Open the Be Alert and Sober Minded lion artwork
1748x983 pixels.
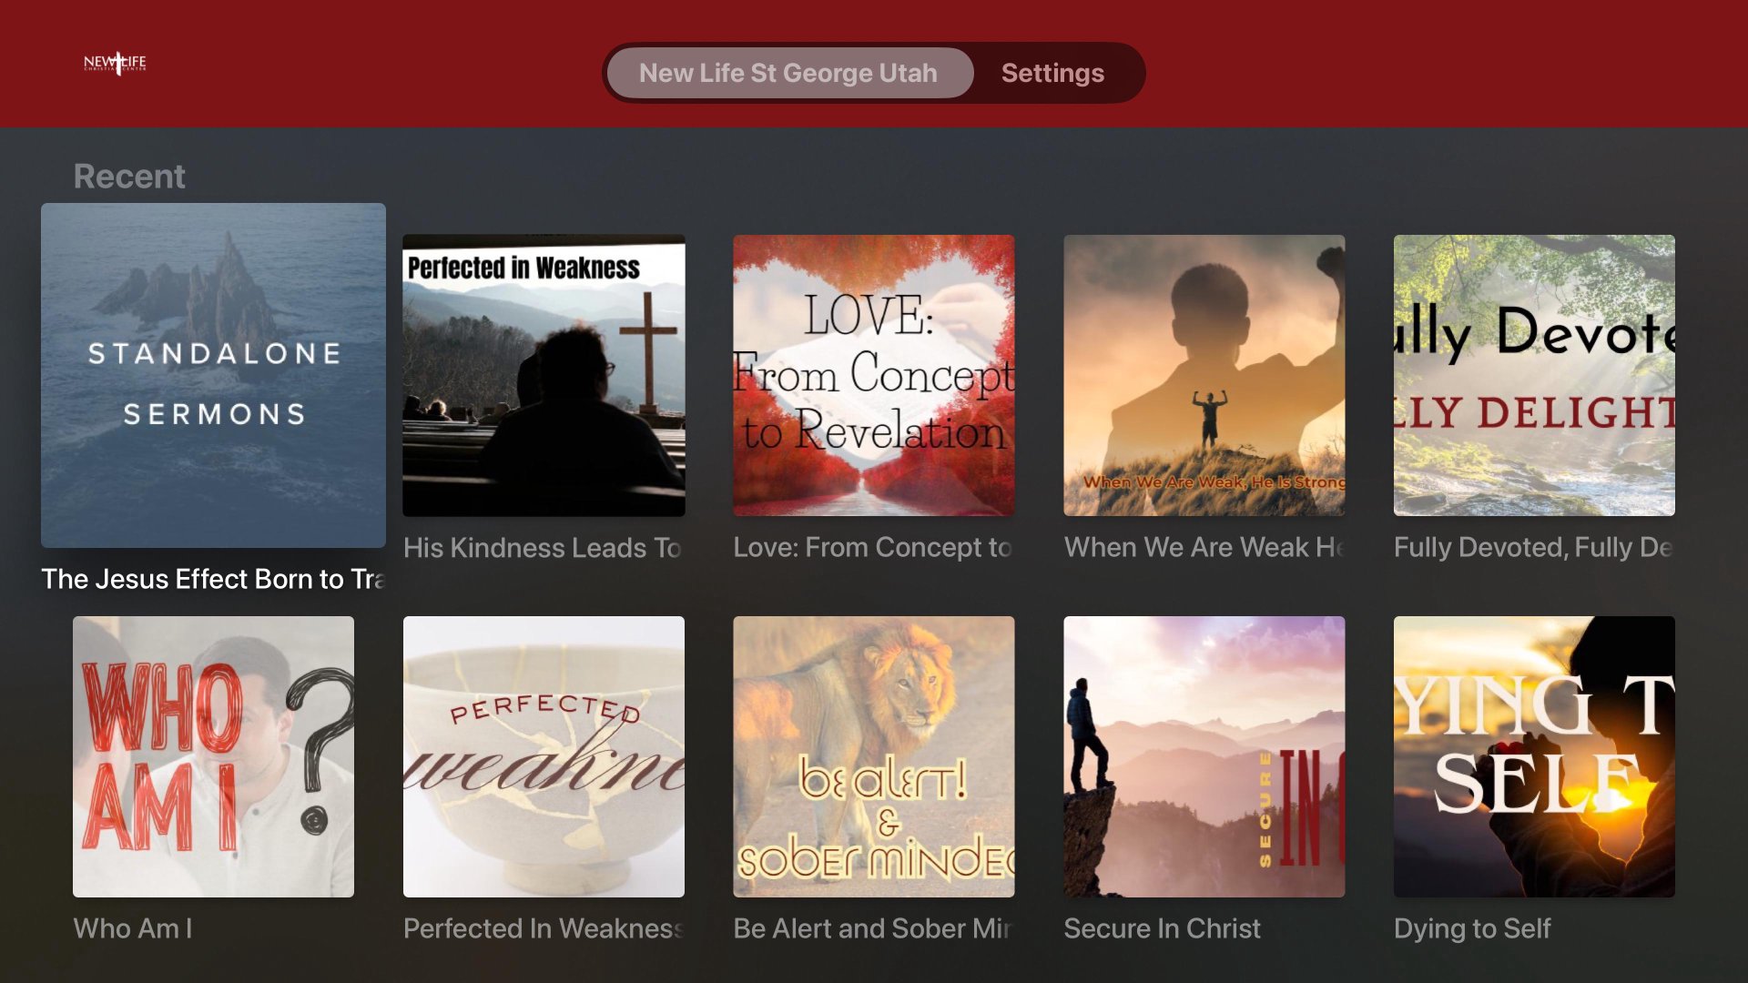pos(874,756)
